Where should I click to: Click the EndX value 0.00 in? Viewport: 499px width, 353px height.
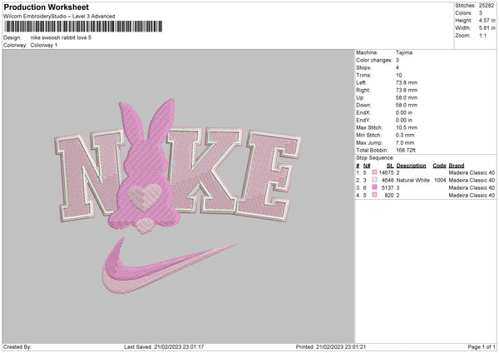coord(404,112)
